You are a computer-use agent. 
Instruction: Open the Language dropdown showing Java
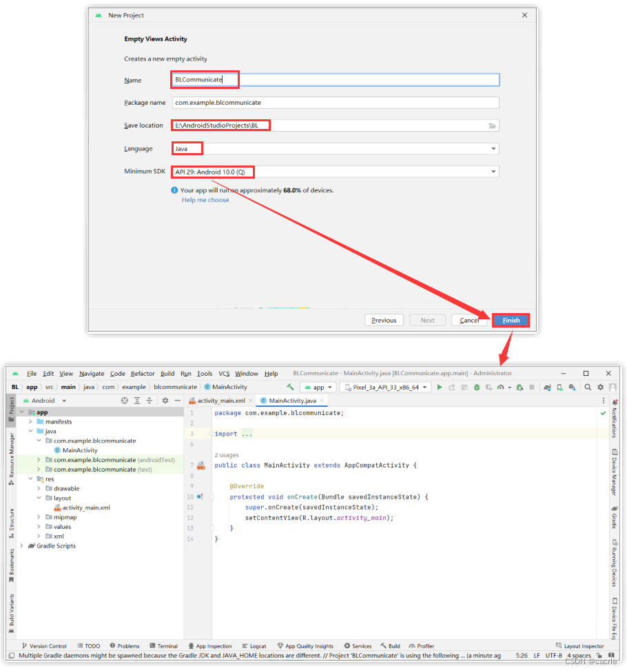click(336, 149)
